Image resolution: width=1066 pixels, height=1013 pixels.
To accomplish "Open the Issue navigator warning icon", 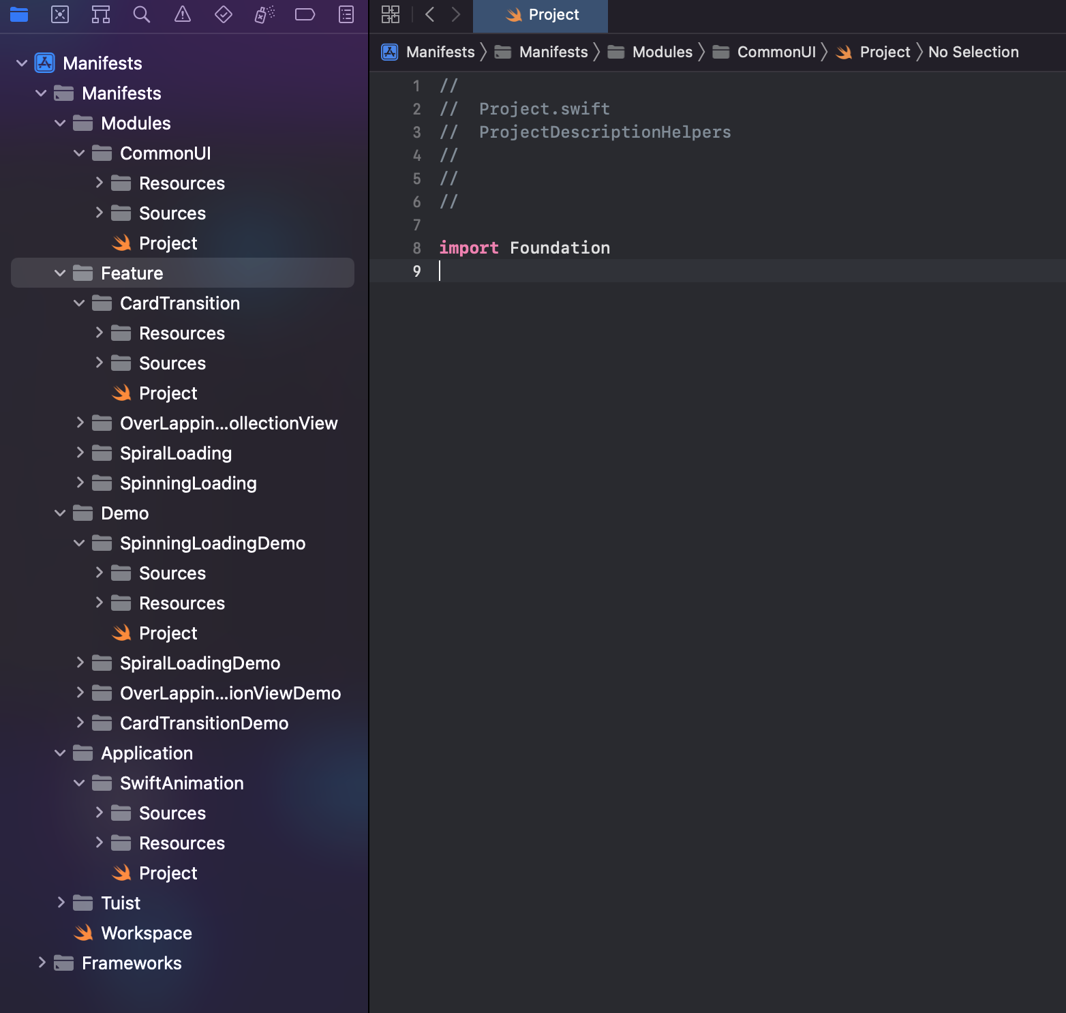I will click(183, 14).
